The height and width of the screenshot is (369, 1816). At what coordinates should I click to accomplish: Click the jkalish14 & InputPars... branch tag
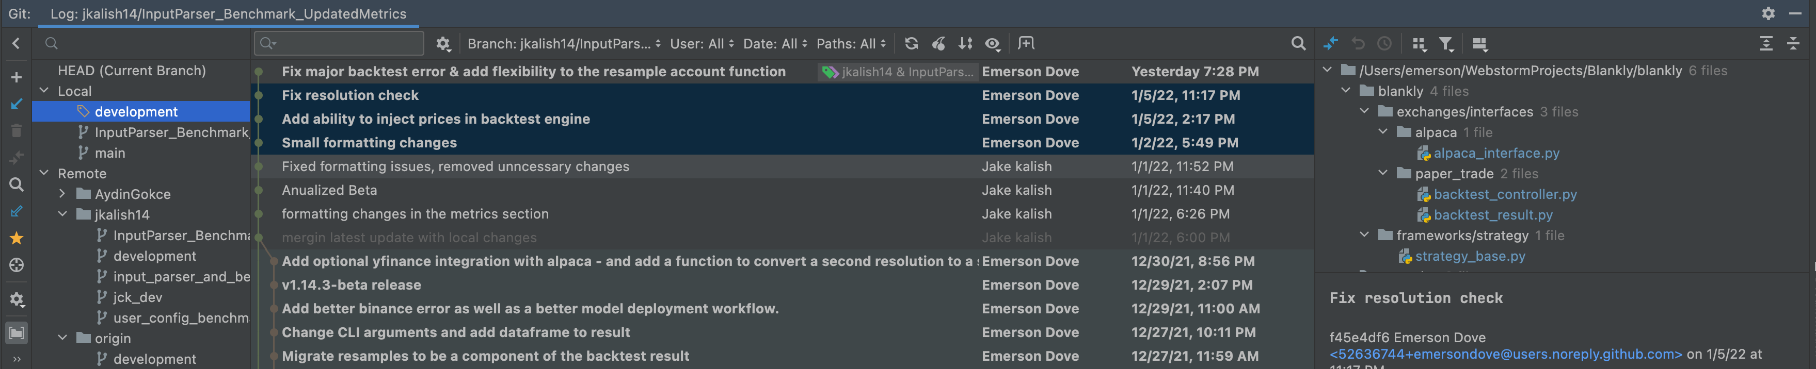(x=898, y=72)
